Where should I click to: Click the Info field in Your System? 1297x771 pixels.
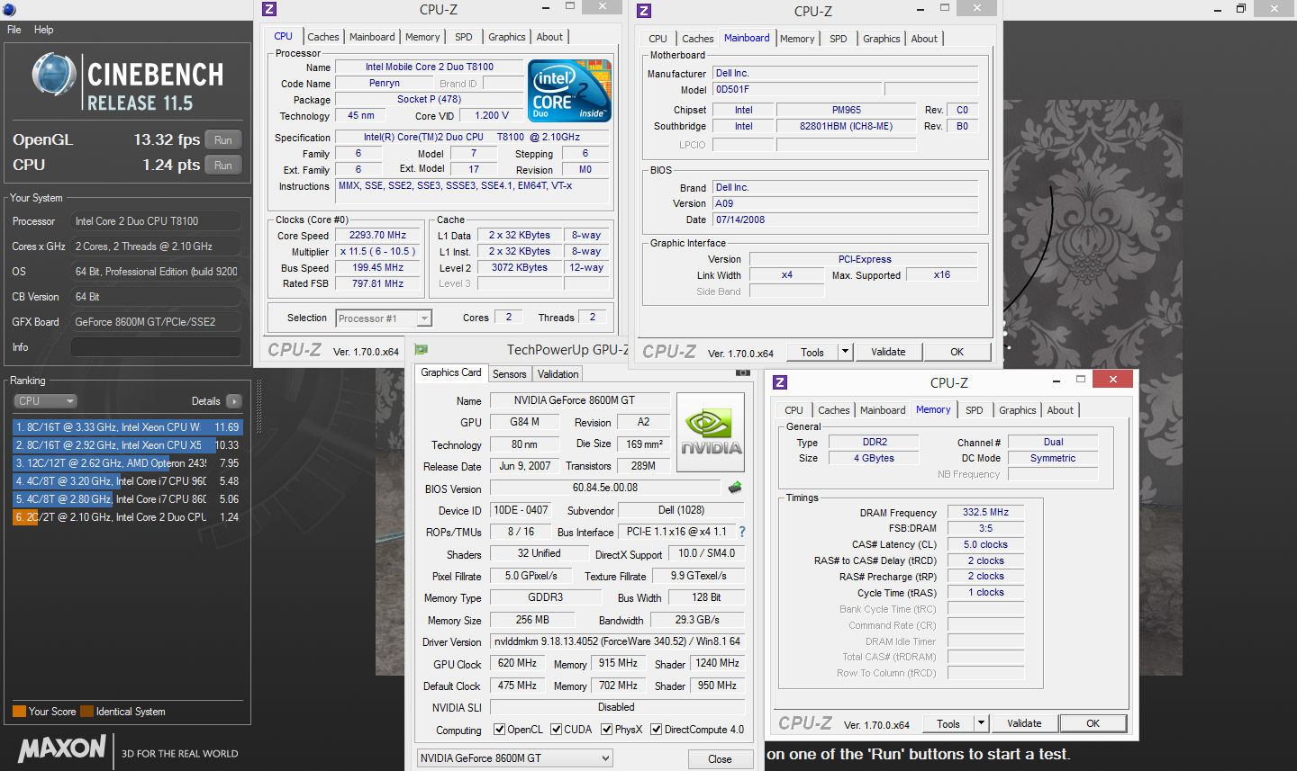(156, 347)
